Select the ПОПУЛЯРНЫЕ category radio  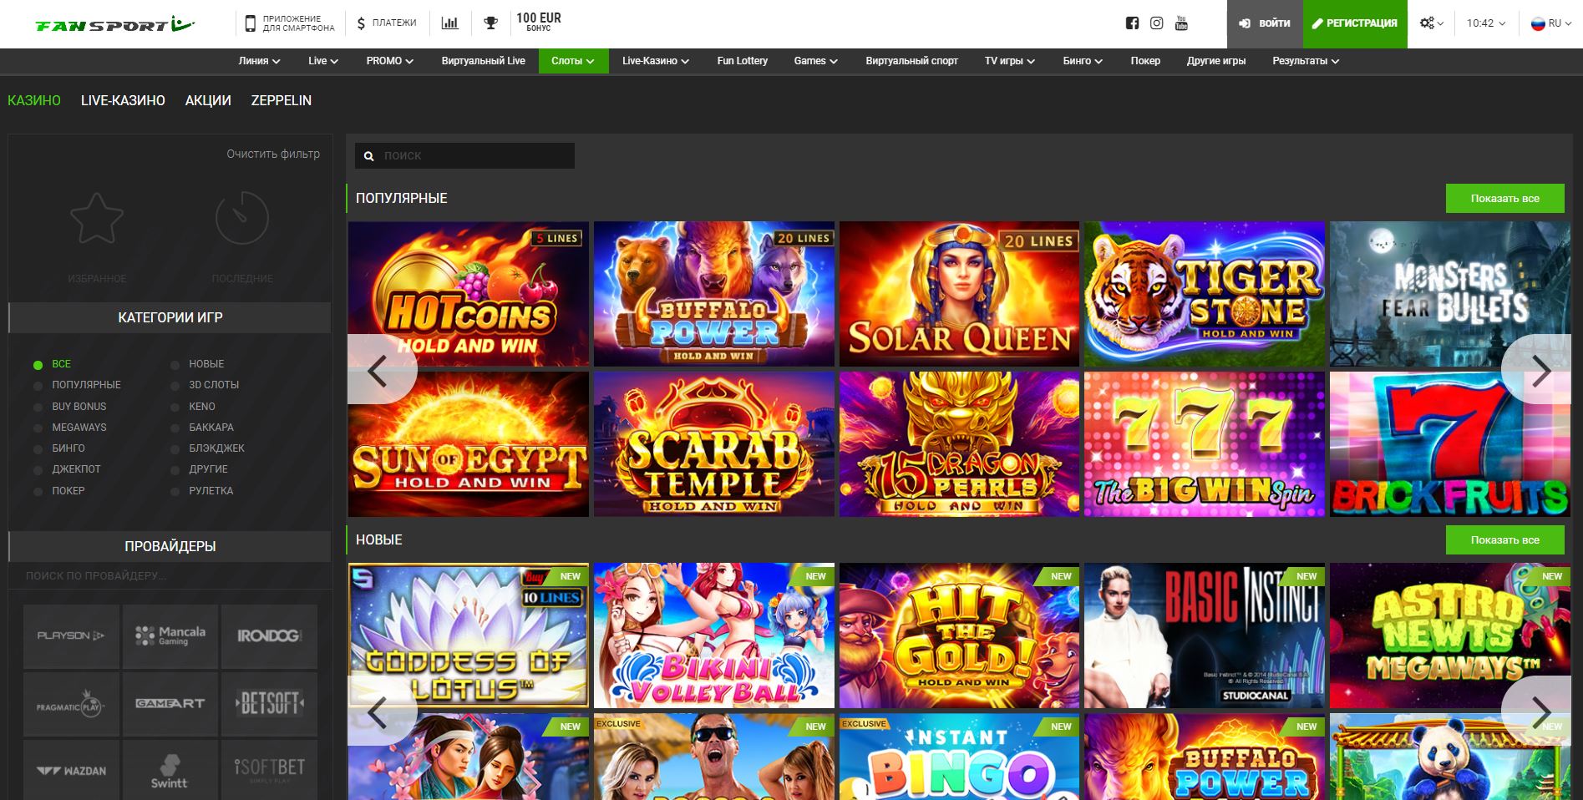[38, 386]
